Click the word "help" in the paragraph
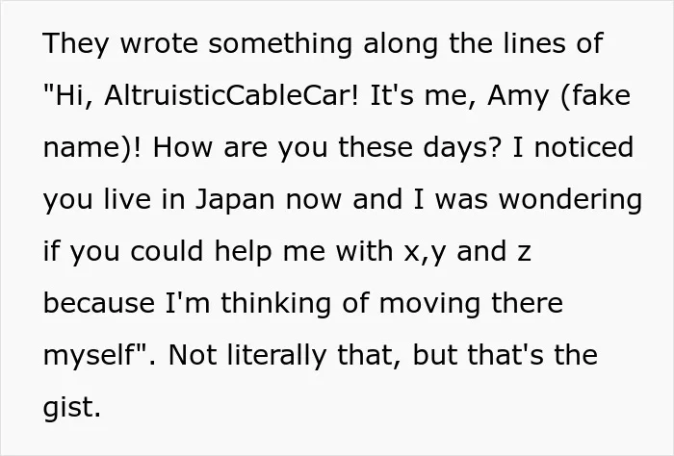This screenshot has height=456, width=674. pos(244,253)
